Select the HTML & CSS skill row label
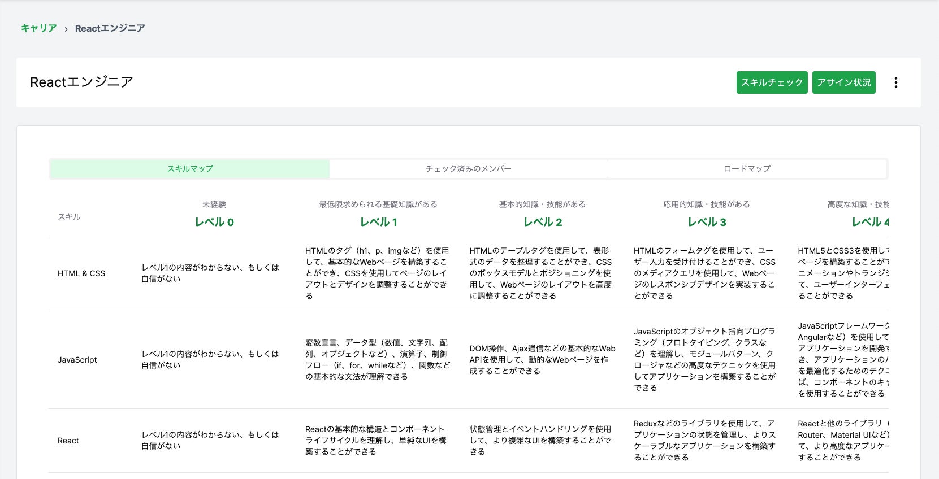This screenshot has width=939, height=479. 81,273
